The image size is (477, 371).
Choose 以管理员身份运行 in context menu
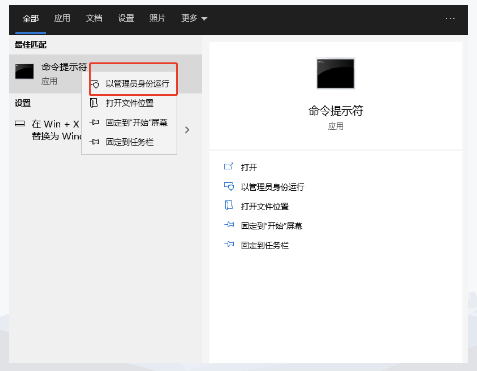click(129, 83)
